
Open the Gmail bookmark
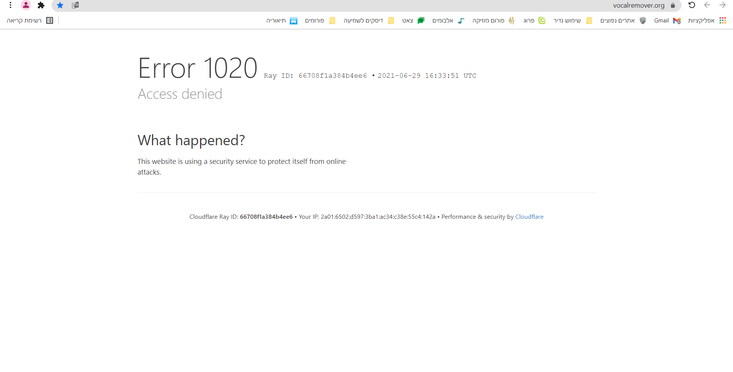pyautogui.click(x=667, y=21)
